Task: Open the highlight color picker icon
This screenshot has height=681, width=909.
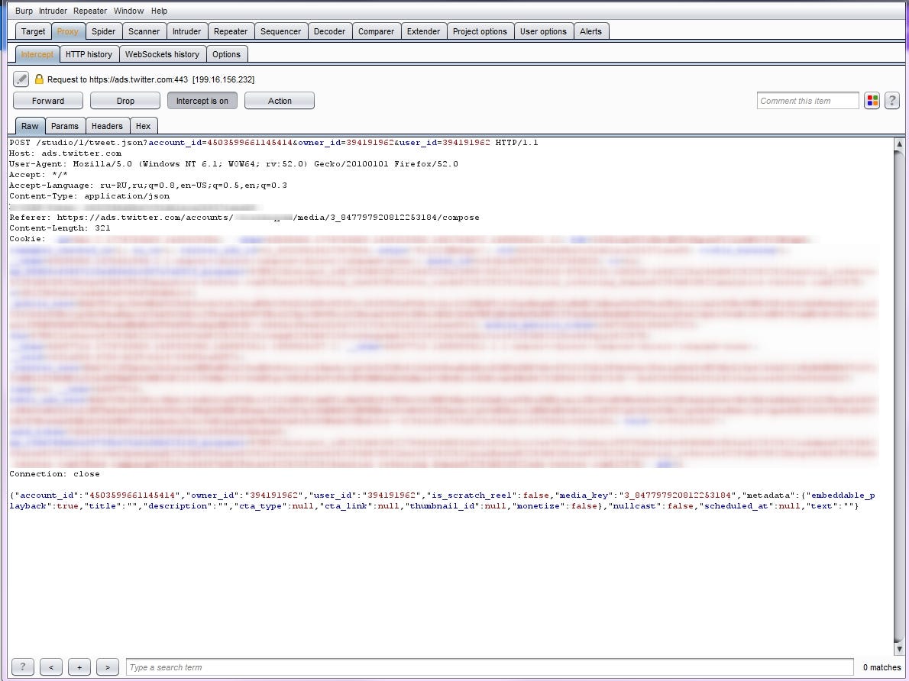Action: coord(872,100)
